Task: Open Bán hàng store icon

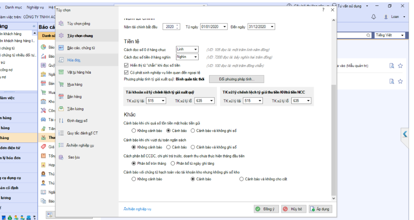Action: (61, 96)
